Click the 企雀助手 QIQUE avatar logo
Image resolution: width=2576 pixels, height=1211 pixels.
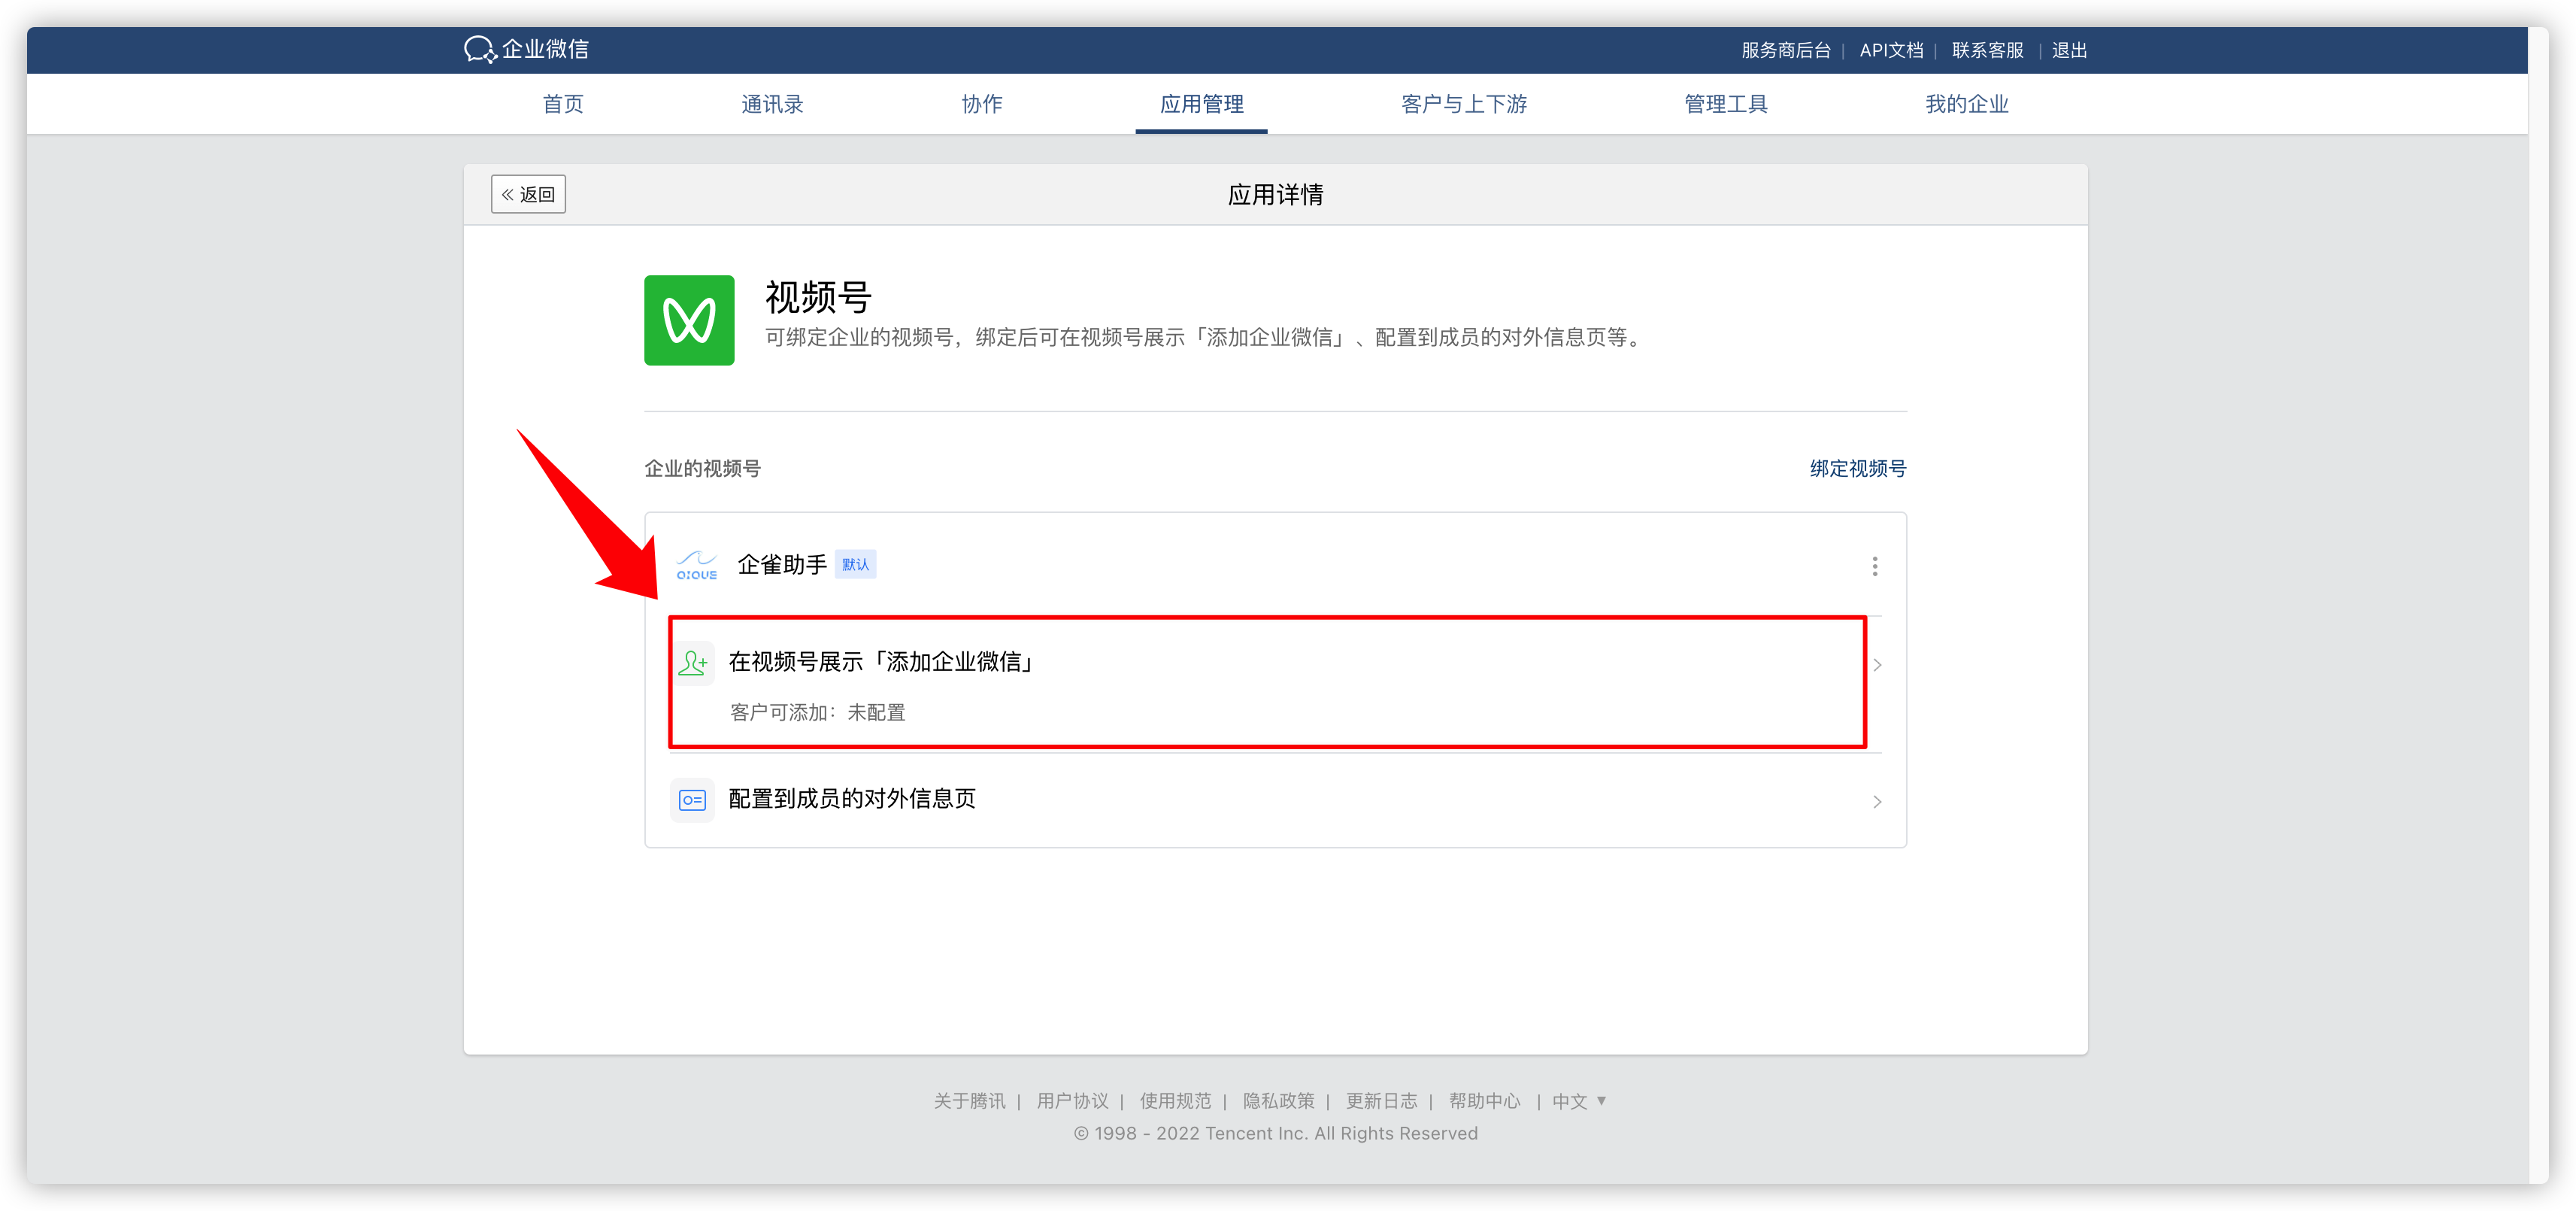pos(696,565)
